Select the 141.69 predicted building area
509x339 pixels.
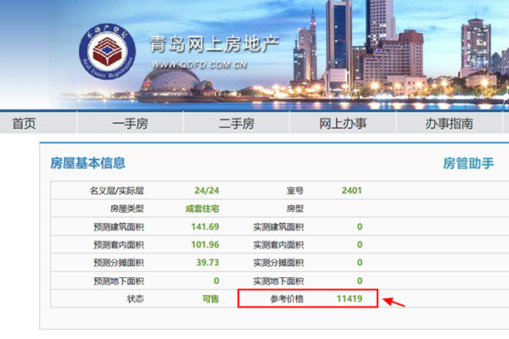(x=205, y=226)
